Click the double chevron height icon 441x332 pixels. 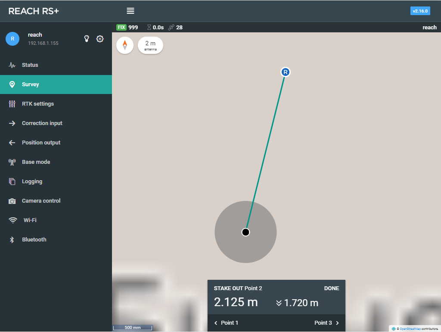(x=279, y=303)
